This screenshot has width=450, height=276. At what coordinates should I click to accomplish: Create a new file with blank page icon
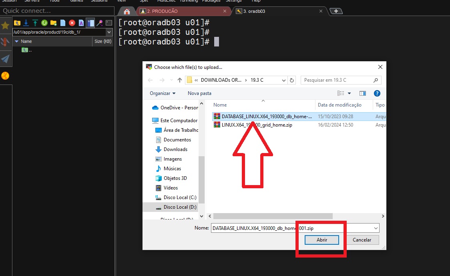[63, 23]
